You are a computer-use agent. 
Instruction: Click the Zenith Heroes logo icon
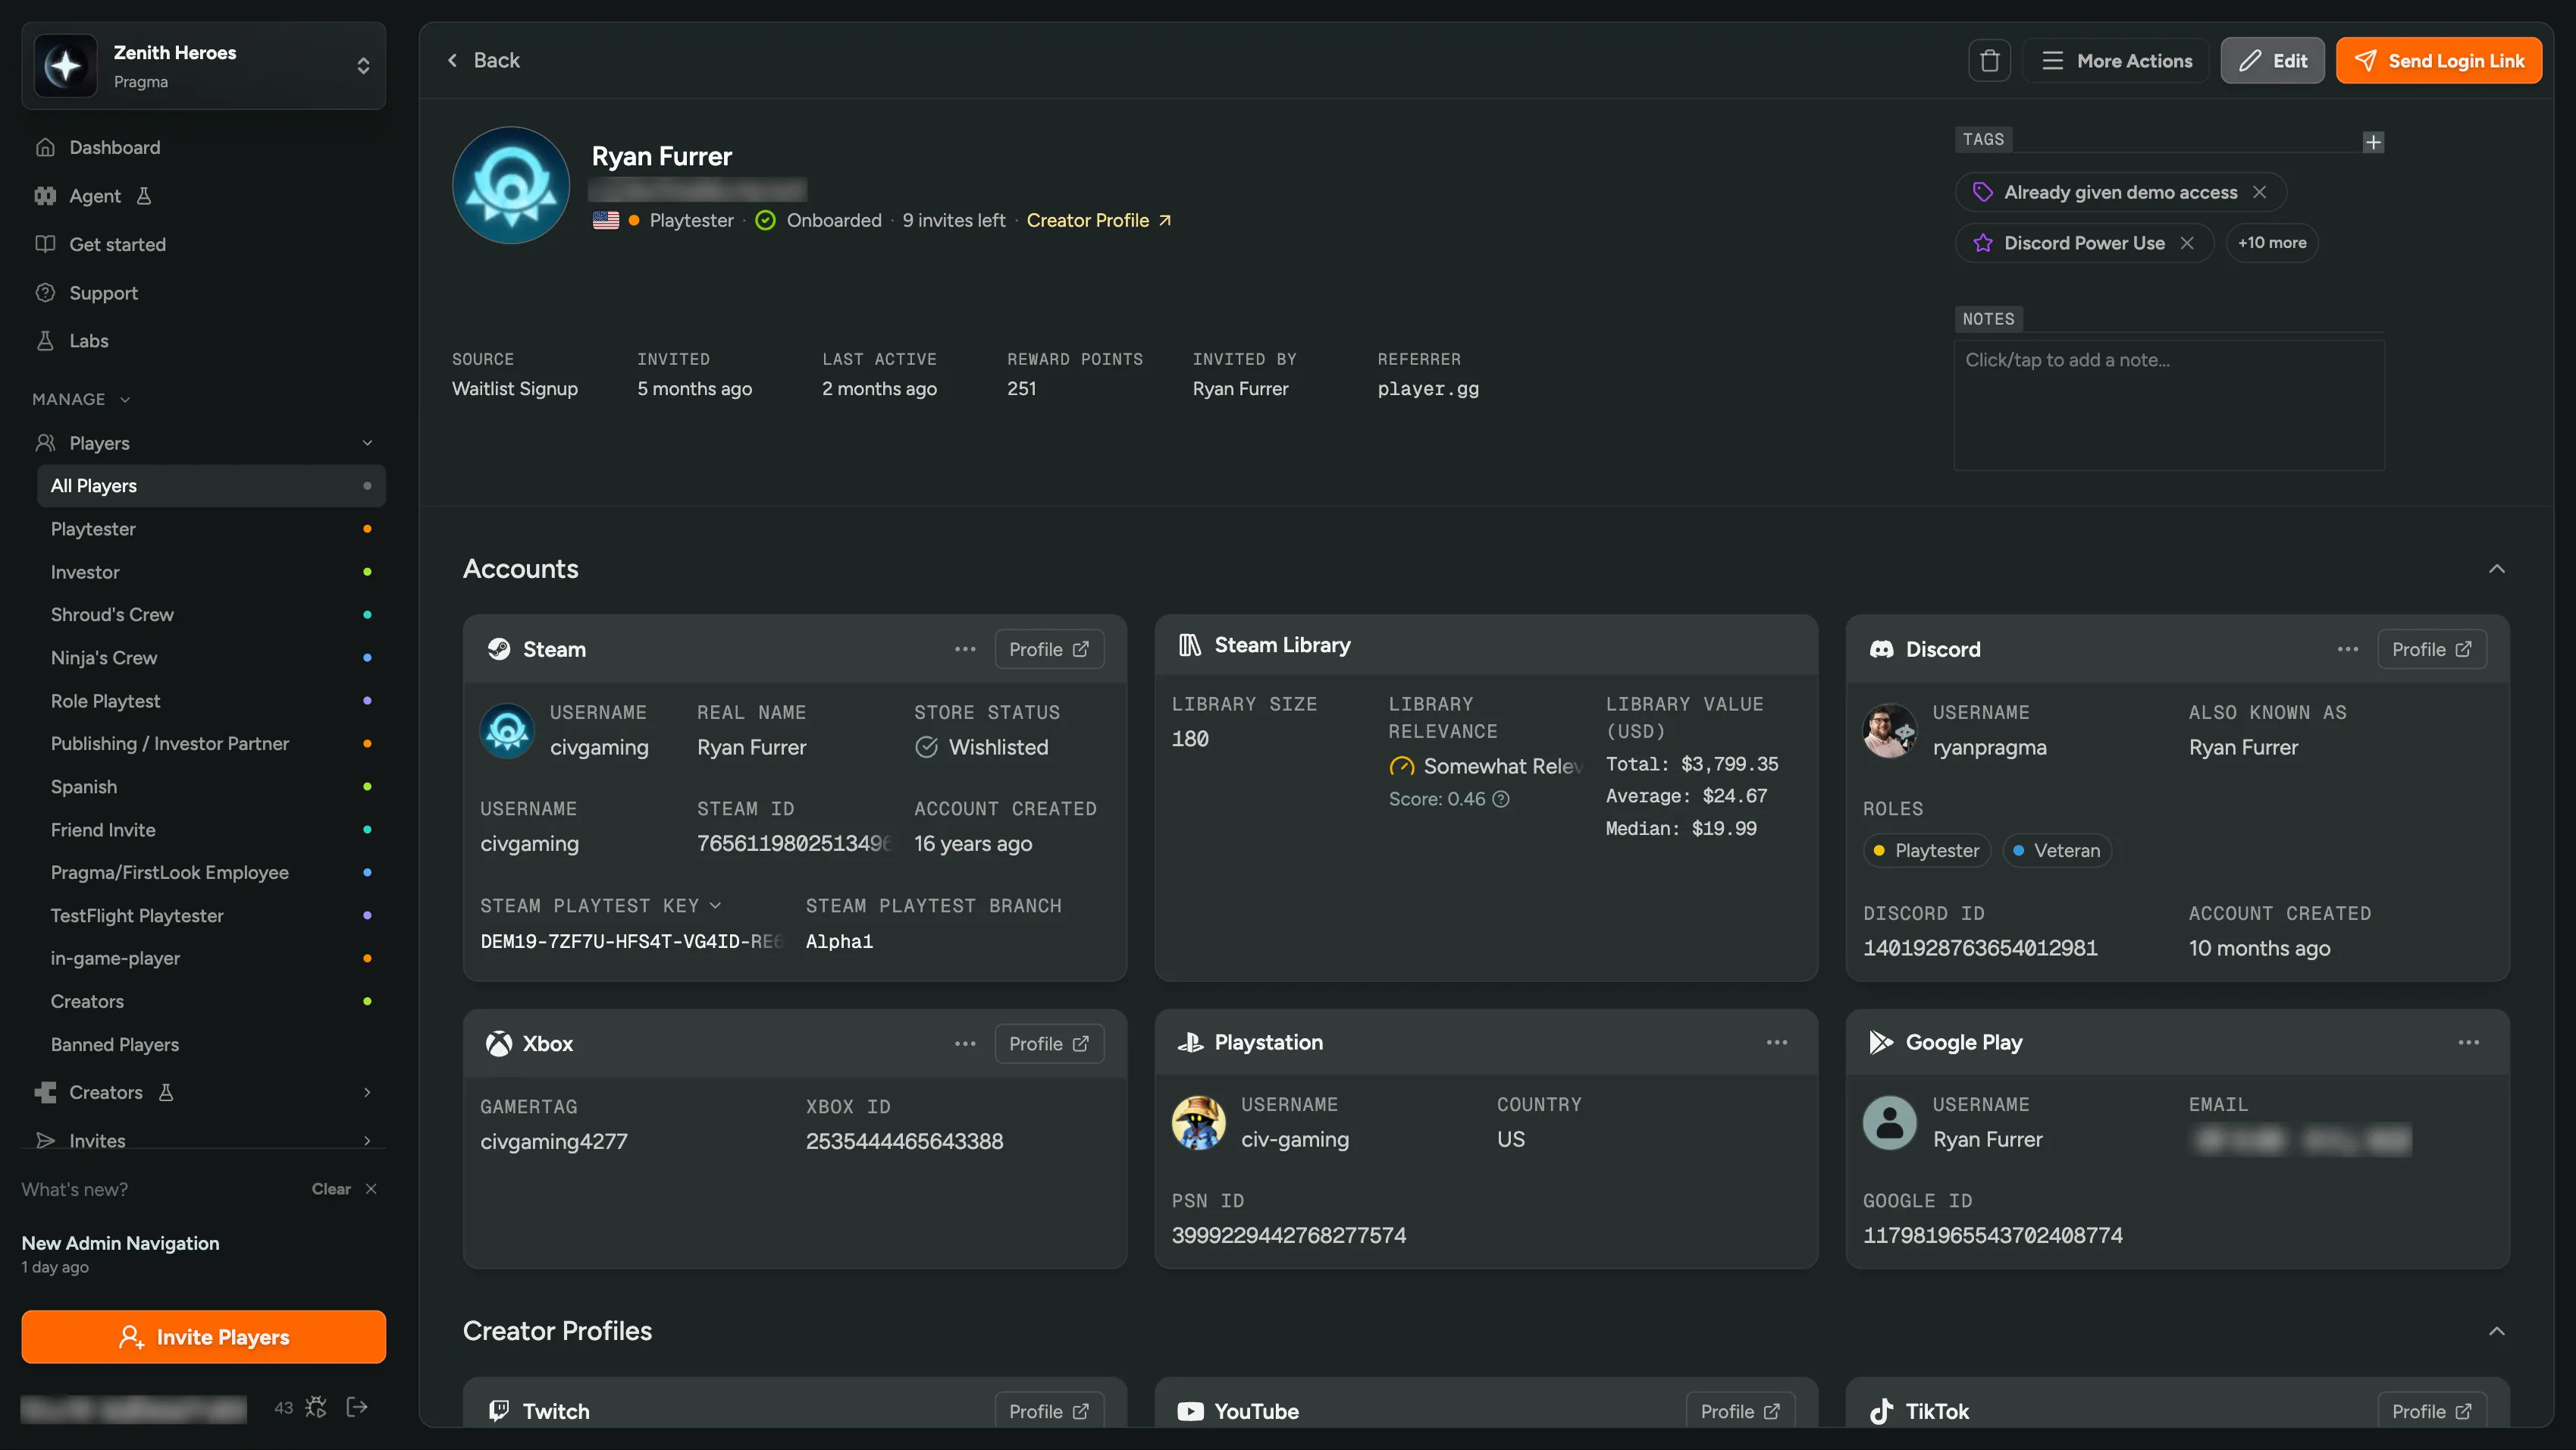point(66,66)
